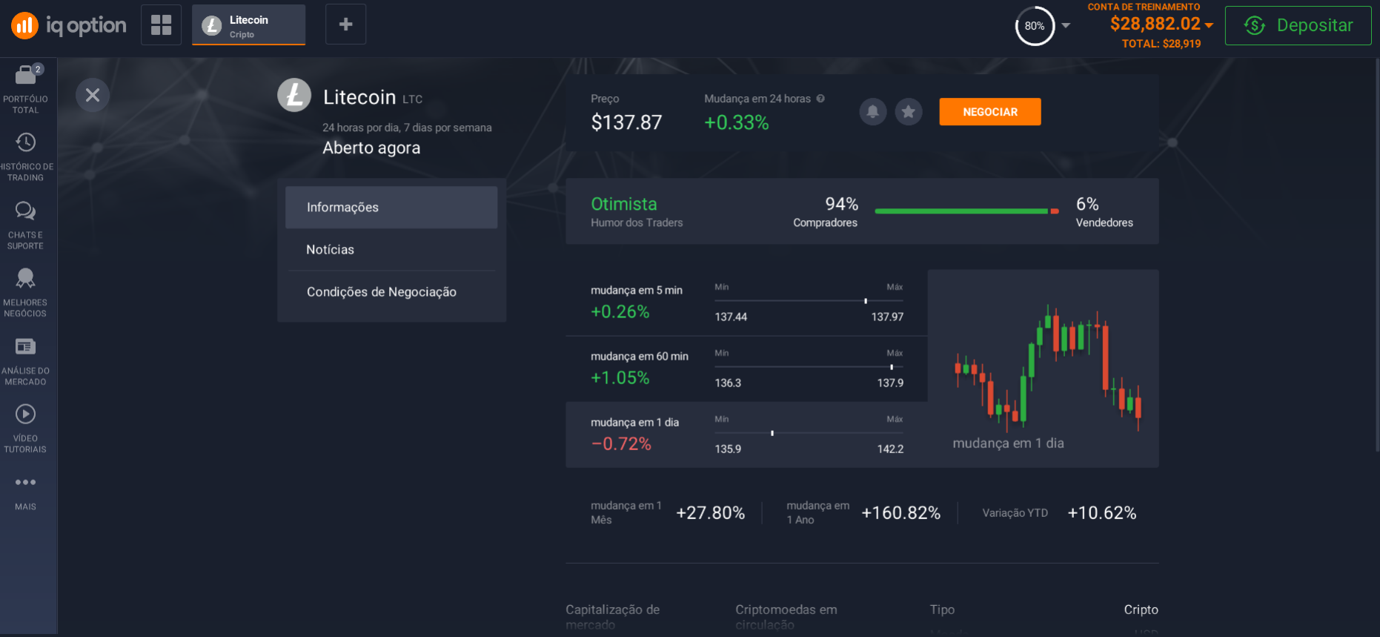Click the 94% Compradores value
This screenshot has width=1380, height=637.
pos(841,204)
